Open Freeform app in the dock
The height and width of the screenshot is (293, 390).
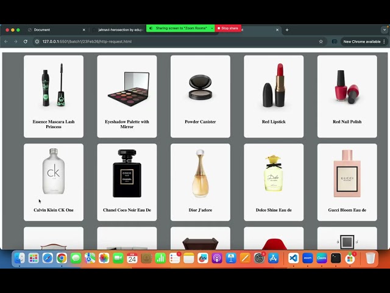pos(203,258)
